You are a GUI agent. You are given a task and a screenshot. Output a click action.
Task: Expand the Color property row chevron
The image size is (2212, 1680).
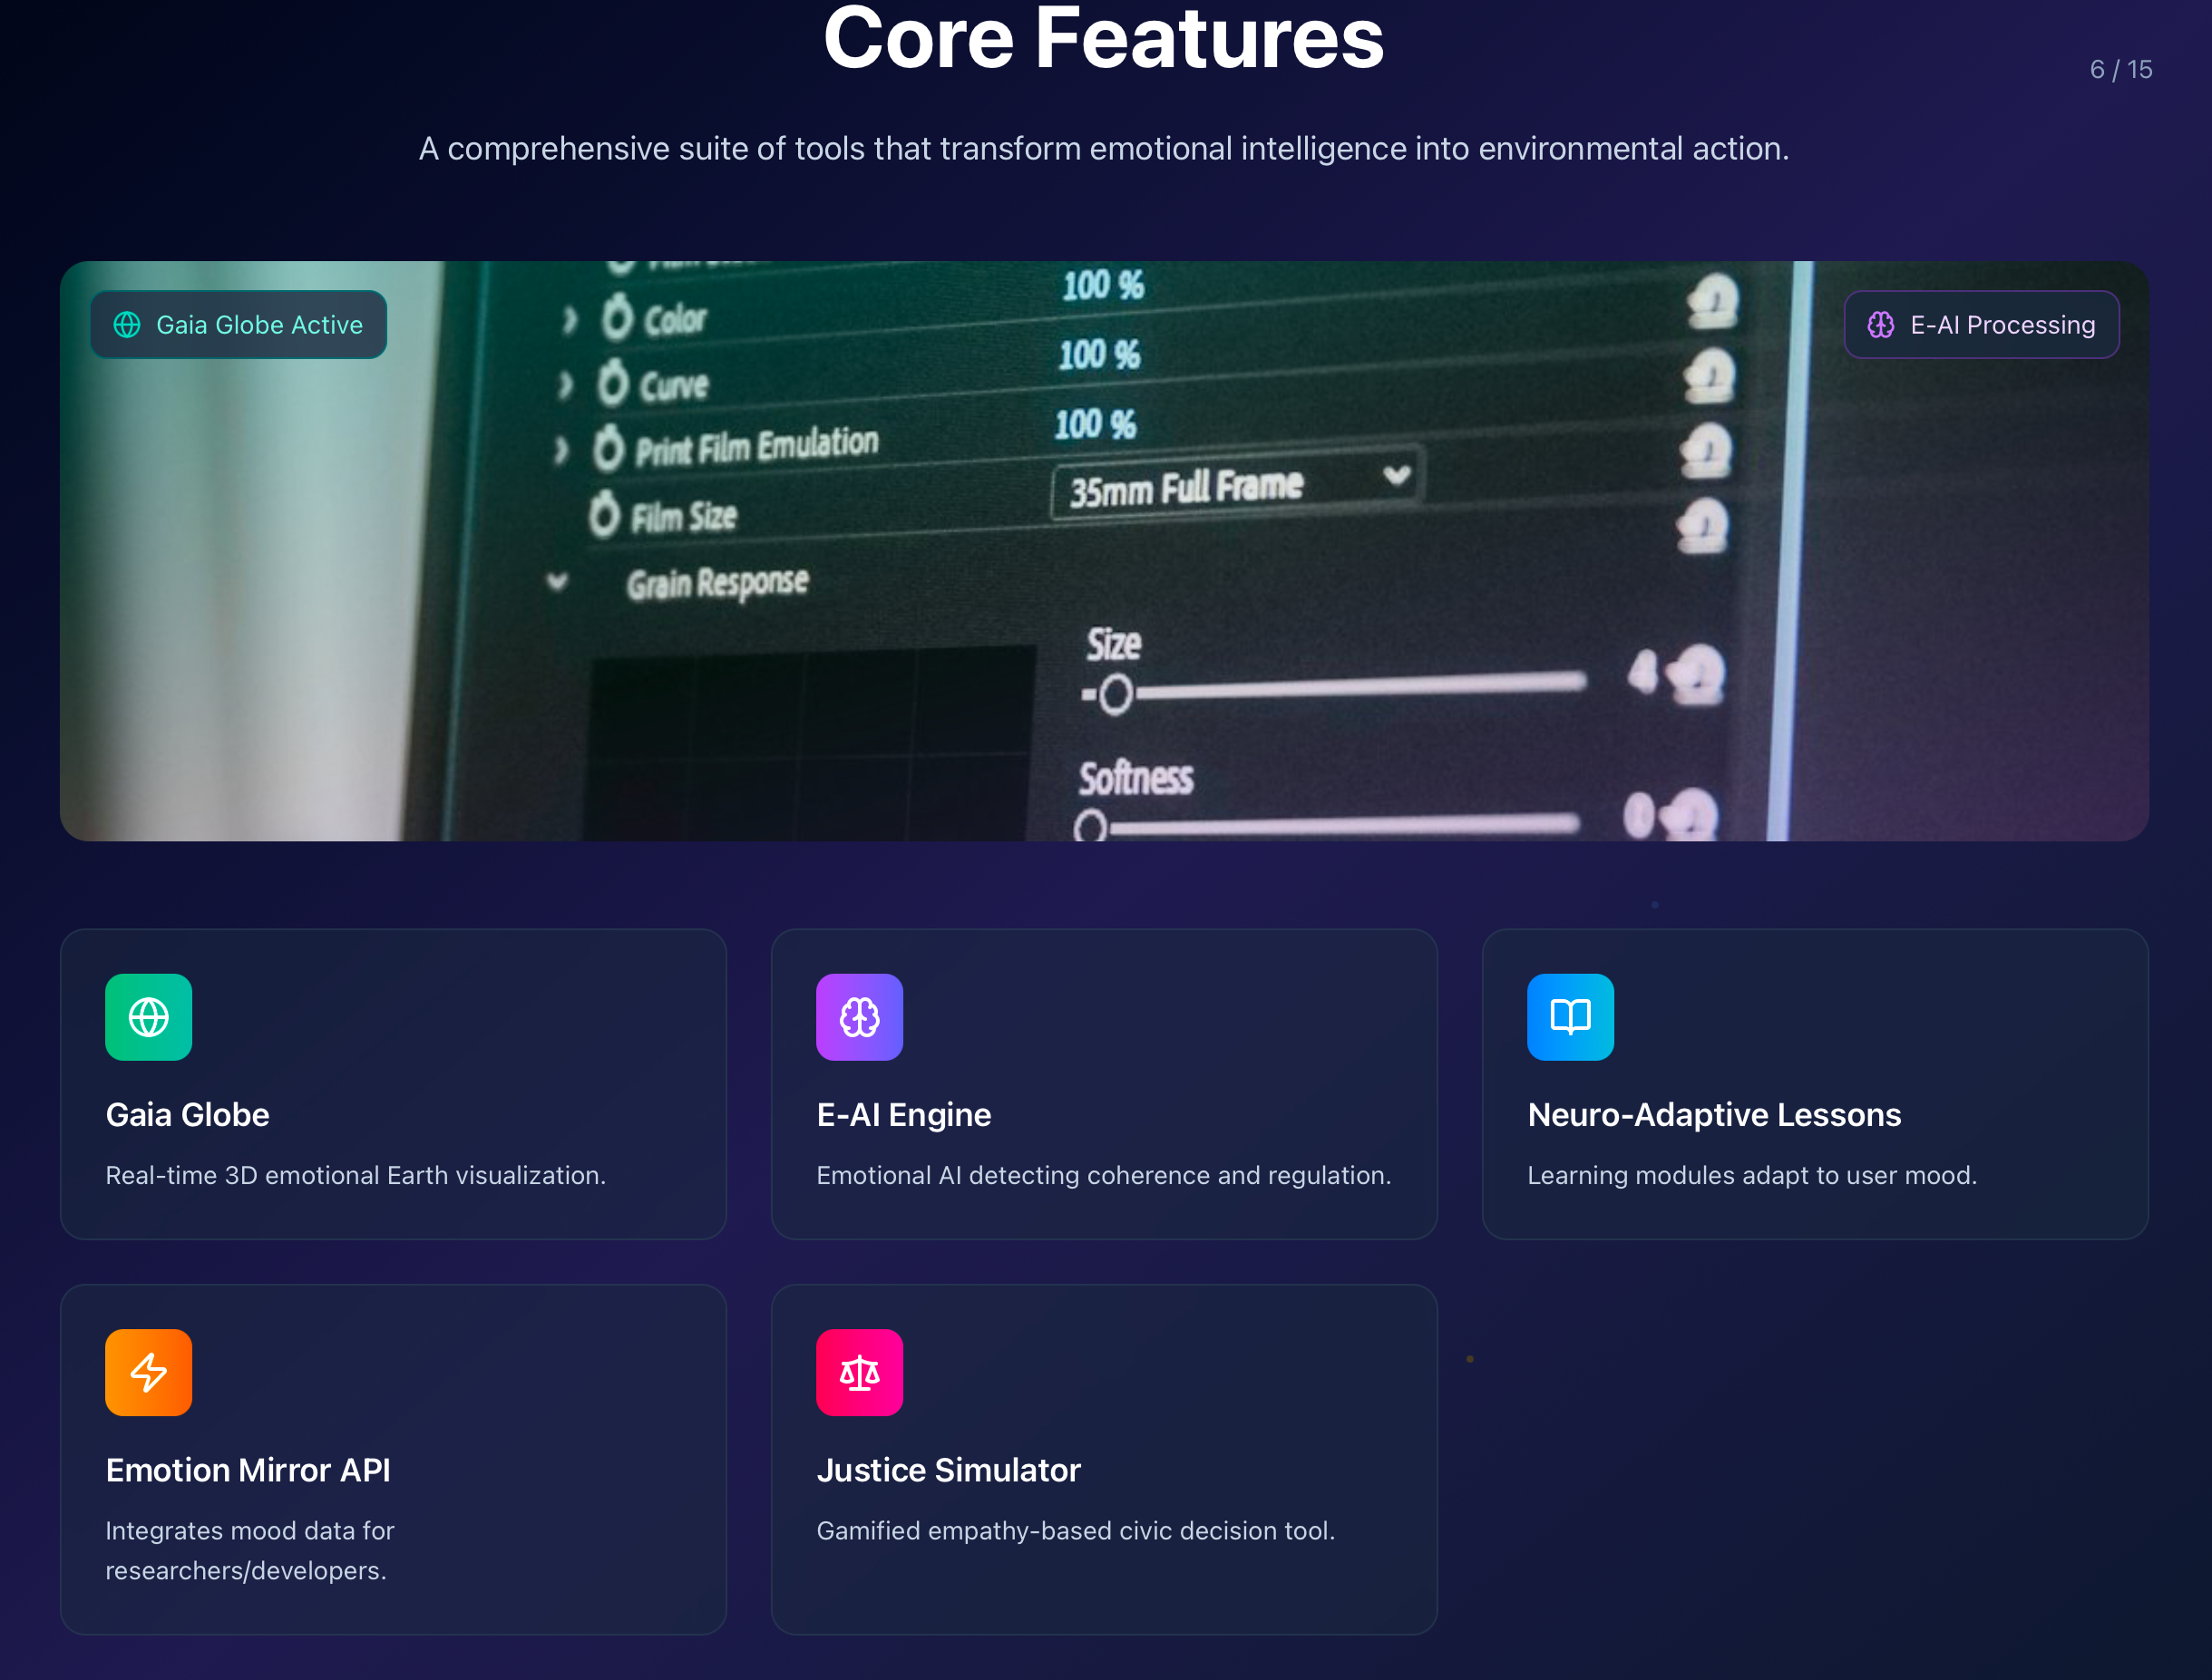570,320
